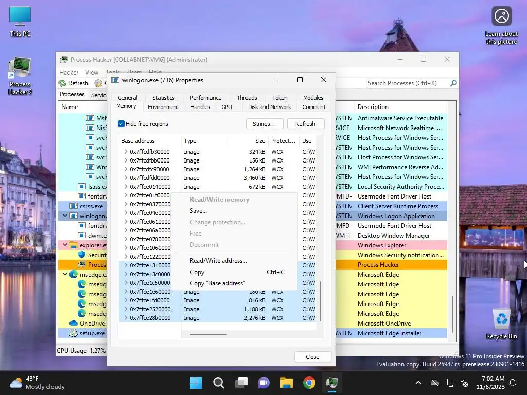The height and width of the screenshot is (395, 527).
Task: Select the 0x7ffce2520000 memory row
Action: click(217, 309)
